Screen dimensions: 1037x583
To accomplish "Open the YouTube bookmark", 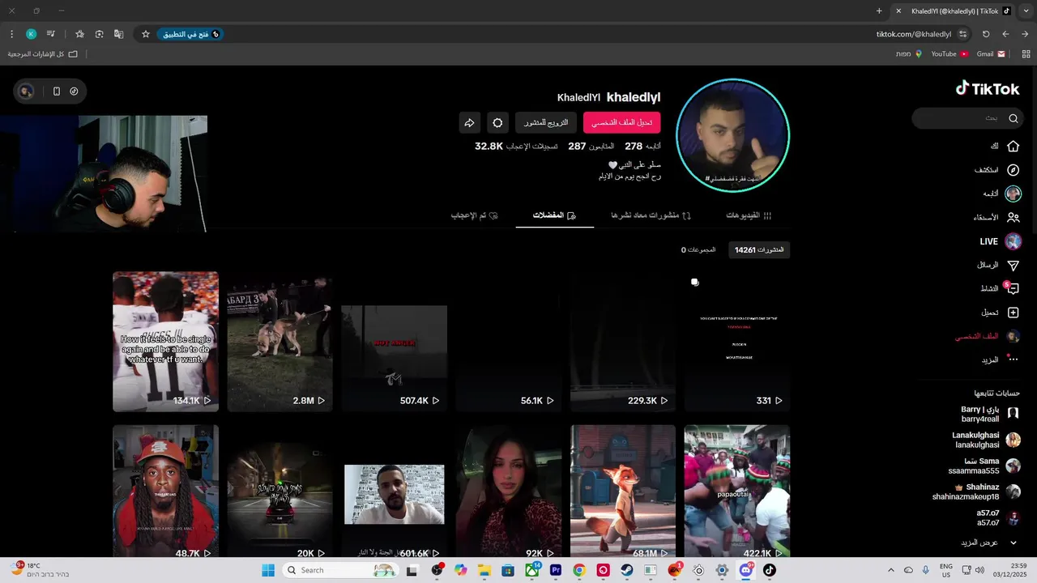I will tap(950, 53).
